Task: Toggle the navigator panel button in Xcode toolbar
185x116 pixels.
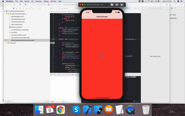Action: 14,5
